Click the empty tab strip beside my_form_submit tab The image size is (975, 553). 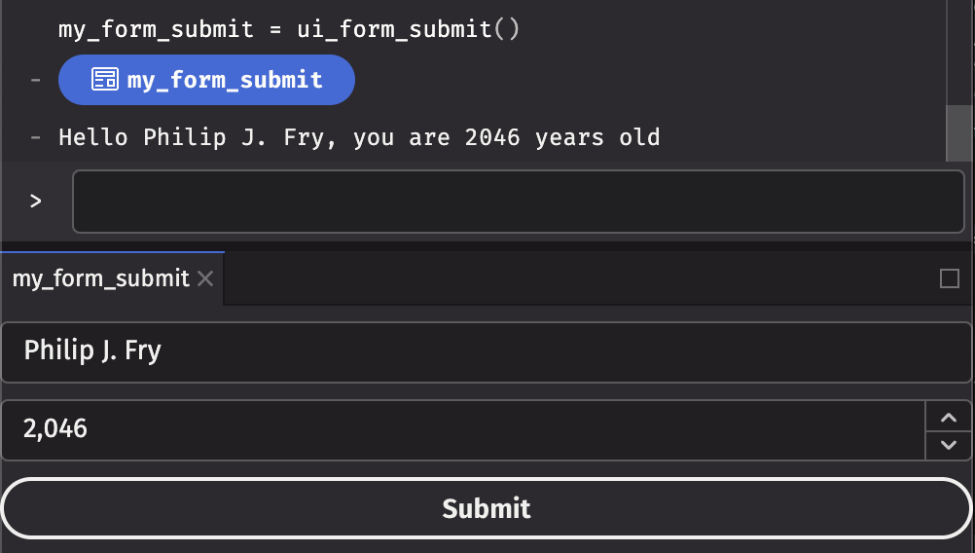(574, 279)
